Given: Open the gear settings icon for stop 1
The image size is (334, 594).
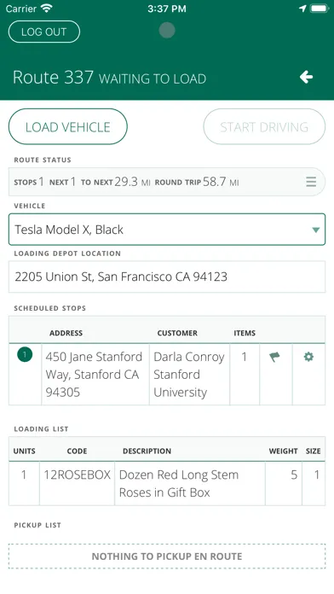Looking at the screenshot, I should coord(308,357).
